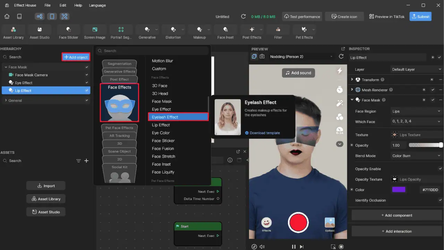Image resolution: width=444 pixels, height=250 pixels.
Task: Open the Makeup tool
Action: point(199,32)
